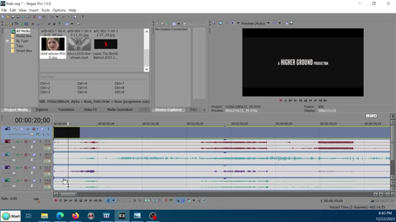The width and height of the screenshot is (396, 222).
Task: Click the media search magnifier icon
Action: point(79,24)
